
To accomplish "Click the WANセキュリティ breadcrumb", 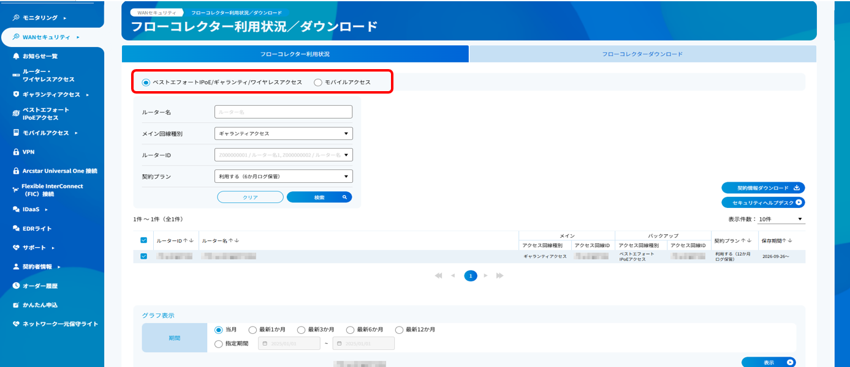I will [x=157, y=12].
